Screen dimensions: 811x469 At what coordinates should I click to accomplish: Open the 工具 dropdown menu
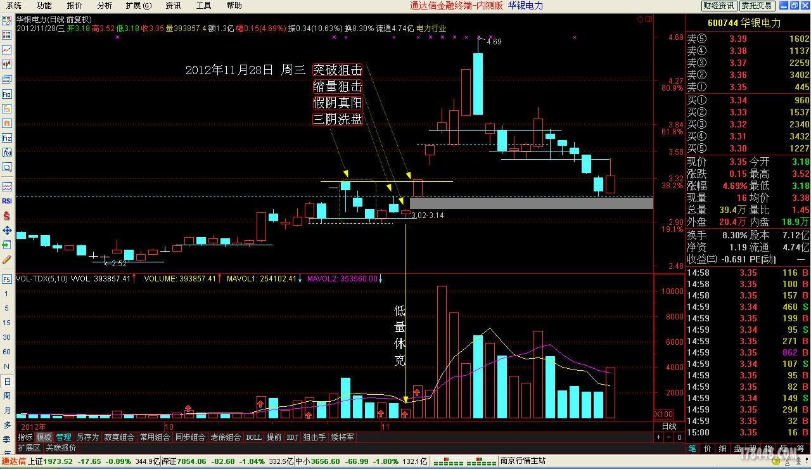[203, 6]
